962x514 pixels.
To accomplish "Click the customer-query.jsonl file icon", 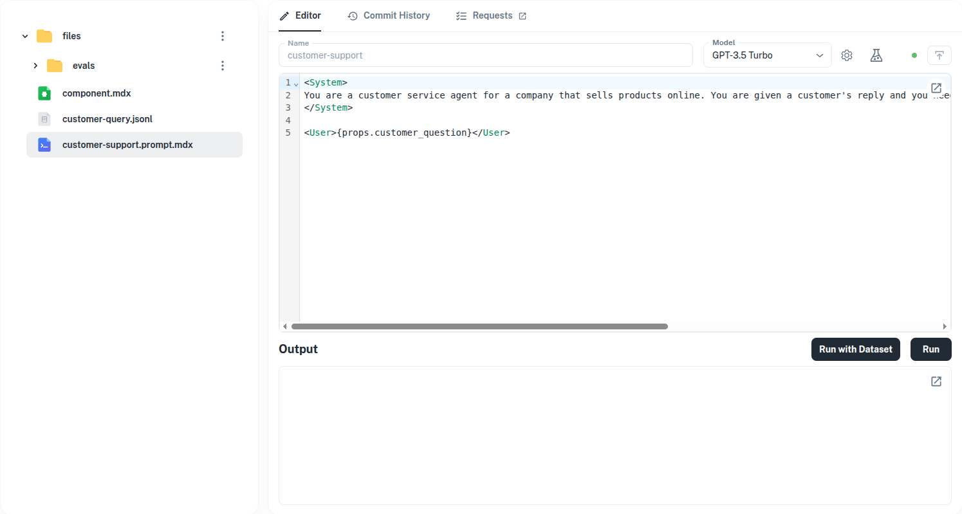I will coord(44,119).
